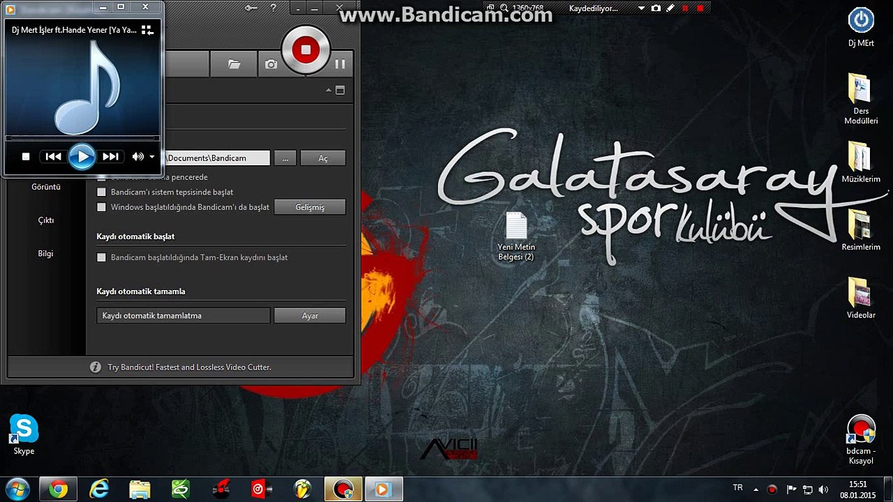Open File Explorer from the taskbar
This screenshot has height=502, width=893.
pos(140,489)
